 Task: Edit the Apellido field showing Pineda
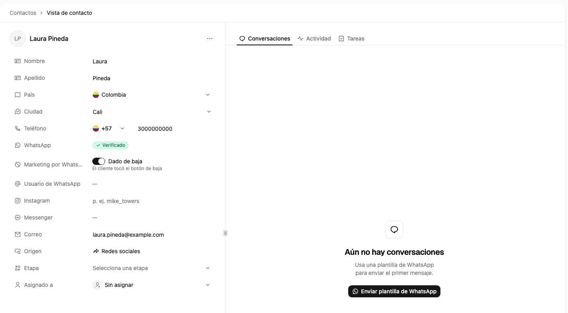tap(152, 78)
